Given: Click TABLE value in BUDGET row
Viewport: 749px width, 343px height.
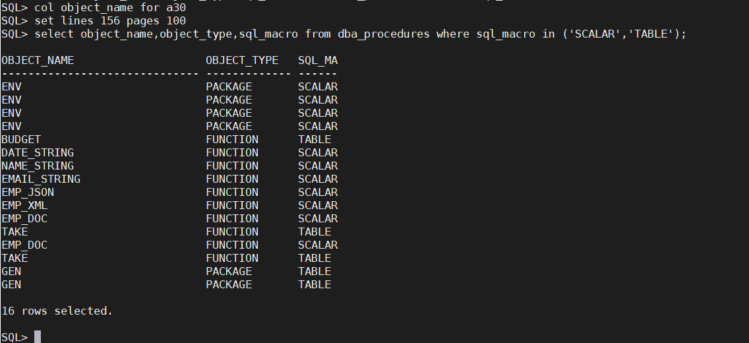Looking at the screenshot, I should tap(315, 139).
